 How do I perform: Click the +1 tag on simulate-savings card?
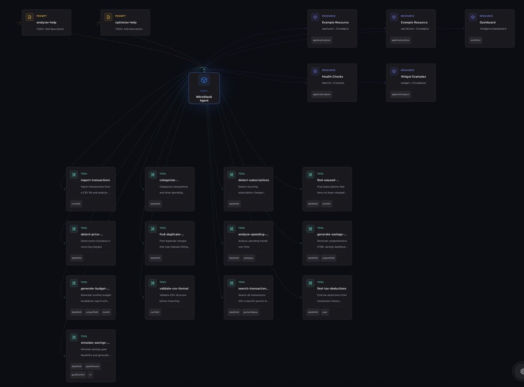tap(90, 375)
